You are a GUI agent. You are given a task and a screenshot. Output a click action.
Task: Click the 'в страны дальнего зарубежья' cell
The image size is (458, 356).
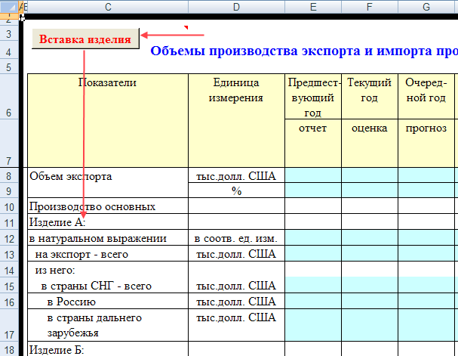click(x=108, y=325)
